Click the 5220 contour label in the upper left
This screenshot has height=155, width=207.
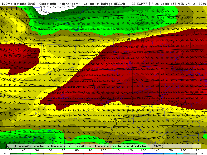pos(42,29)
